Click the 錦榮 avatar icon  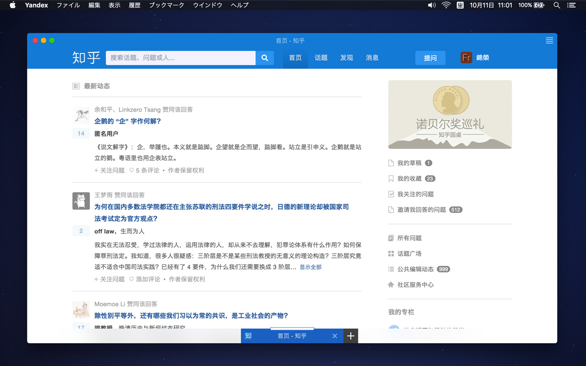click(466, 58)
